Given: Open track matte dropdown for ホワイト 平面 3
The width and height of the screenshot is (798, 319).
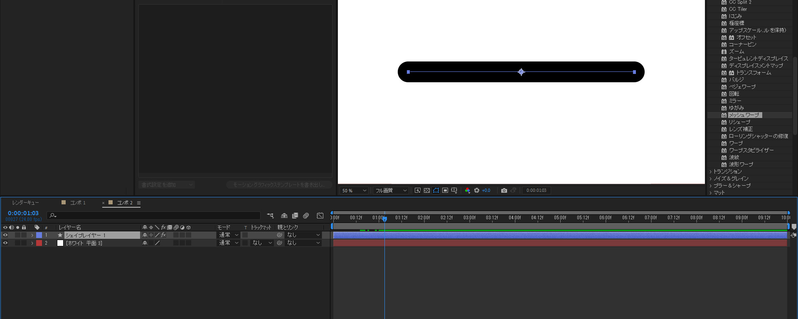Looking at the screenshot, I should point(262,243).
